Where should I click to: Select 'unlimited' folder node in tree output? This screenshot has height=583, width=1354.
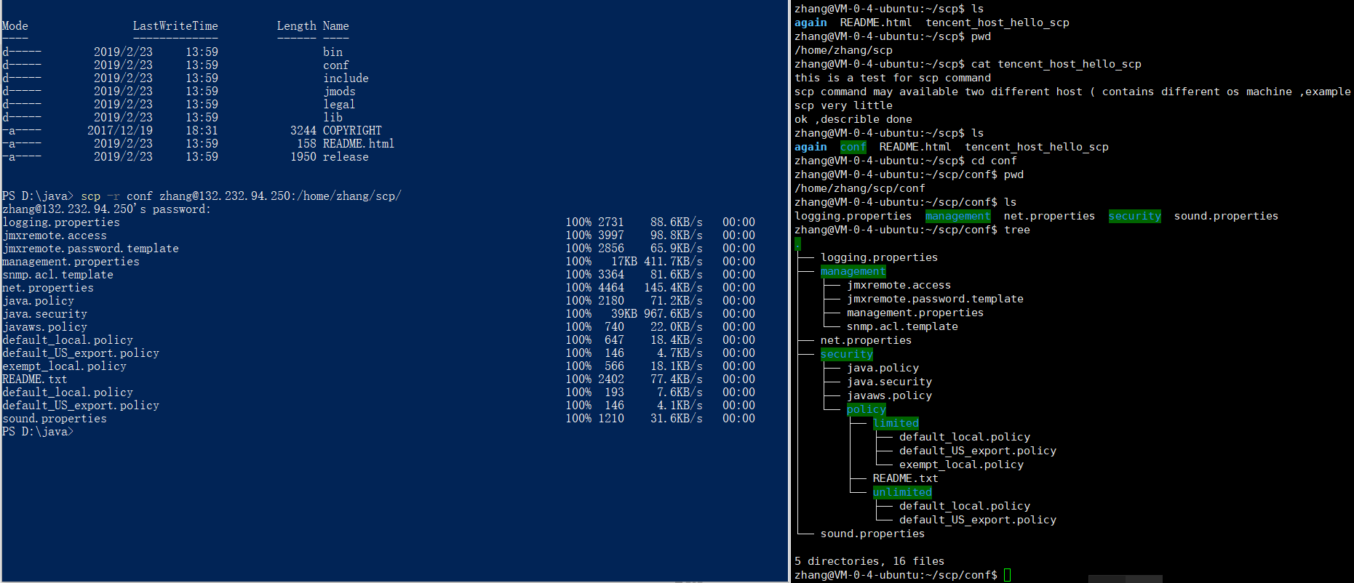tap(902, 492)
